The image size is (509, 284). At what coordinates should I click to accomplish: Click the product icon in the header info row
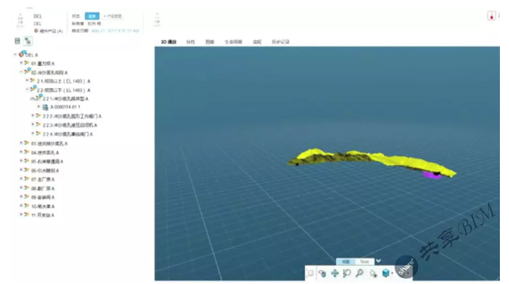point(36,31)
